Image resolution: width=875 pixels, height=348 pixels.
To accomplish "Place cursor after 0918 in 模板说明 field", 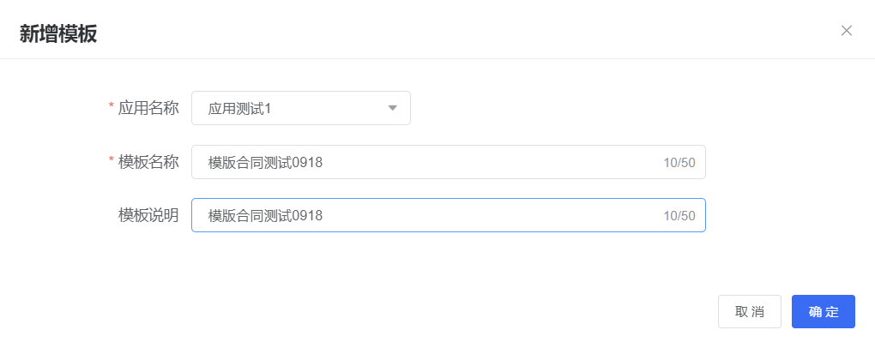I will pos(323,215).
